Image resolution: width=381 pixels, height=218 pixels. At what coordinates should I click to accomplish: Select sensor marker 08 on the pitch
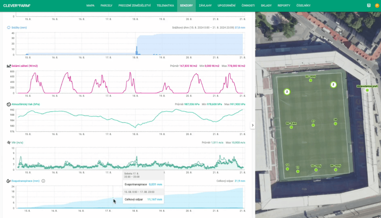(x=335, y=124)
